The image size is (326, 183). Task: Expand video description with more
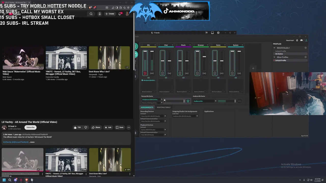pos(32,142)
